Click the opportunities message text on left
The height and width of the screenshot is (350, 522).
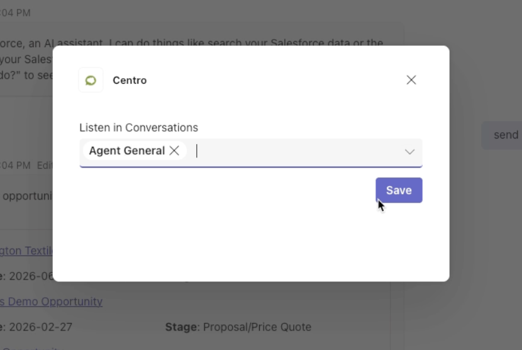(27, 196)
